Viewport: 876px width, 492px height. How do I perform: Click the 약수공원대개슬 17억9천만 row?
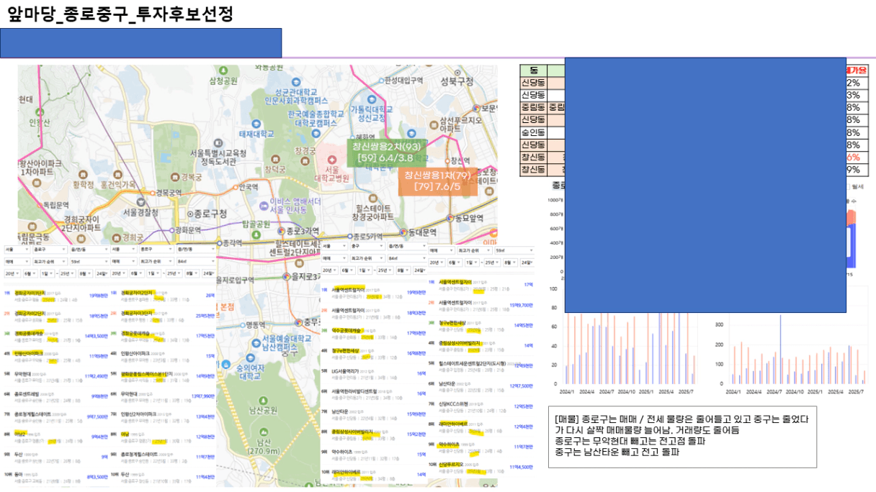[x=372, y=333]
